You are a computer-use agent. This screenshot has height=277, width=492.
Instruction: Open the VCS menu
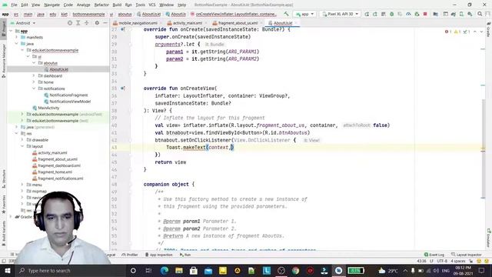pyautogui.click(x=152, y=5)
